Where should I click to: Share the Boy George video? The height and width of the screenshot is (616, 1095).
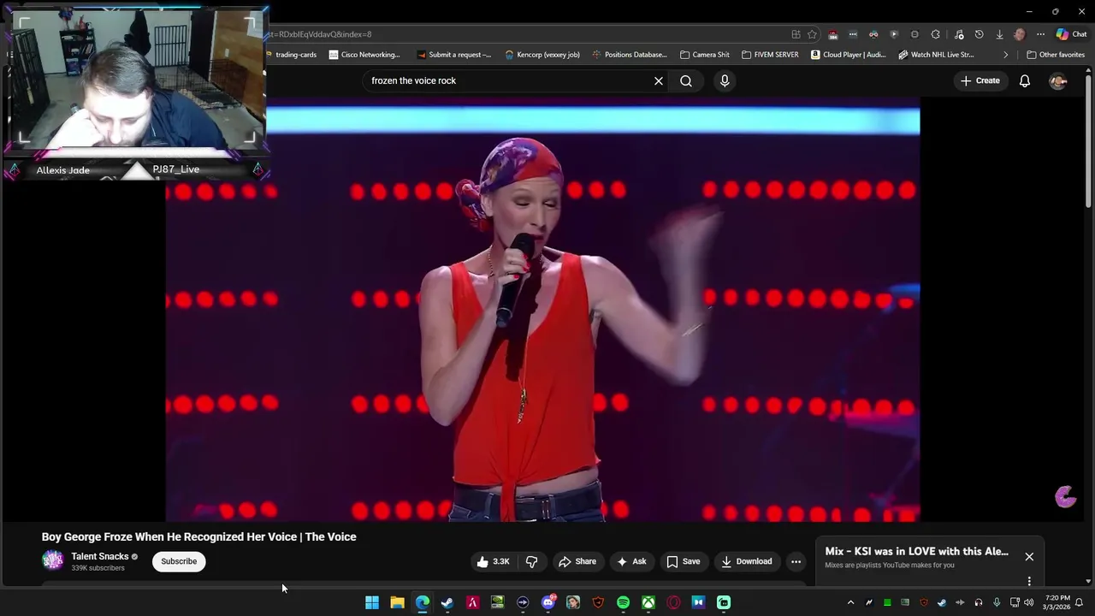[x=577, y=561]
